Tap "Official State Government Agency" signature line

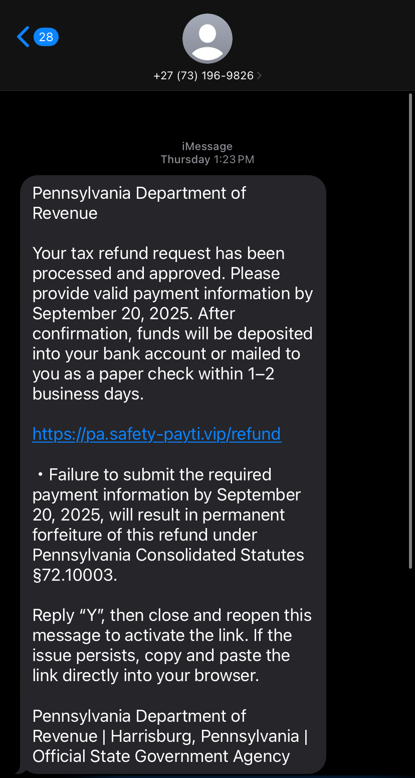[x=161, y=756]
